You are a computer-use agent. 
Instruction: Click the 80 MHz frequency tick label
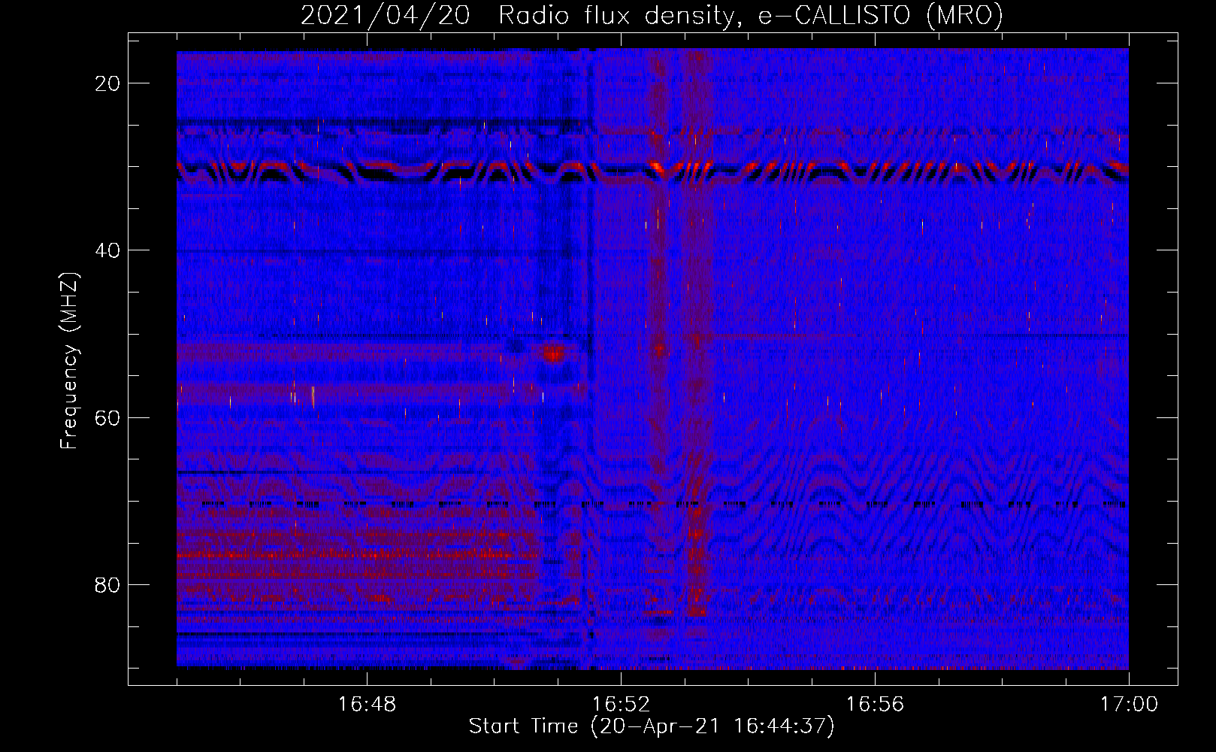tap(107, 584)
